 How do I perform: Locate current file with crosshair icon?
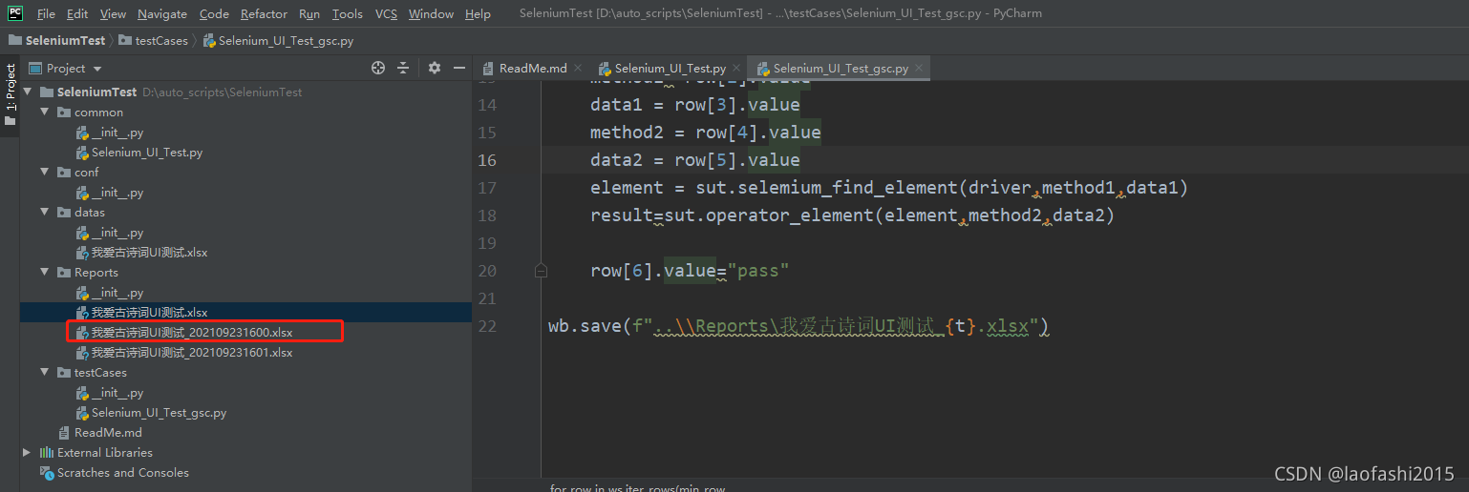point(378,68)
